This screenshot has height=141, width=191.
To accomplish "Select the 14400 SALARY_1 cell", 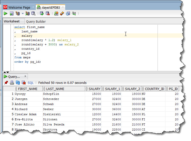I will [111, 114].
